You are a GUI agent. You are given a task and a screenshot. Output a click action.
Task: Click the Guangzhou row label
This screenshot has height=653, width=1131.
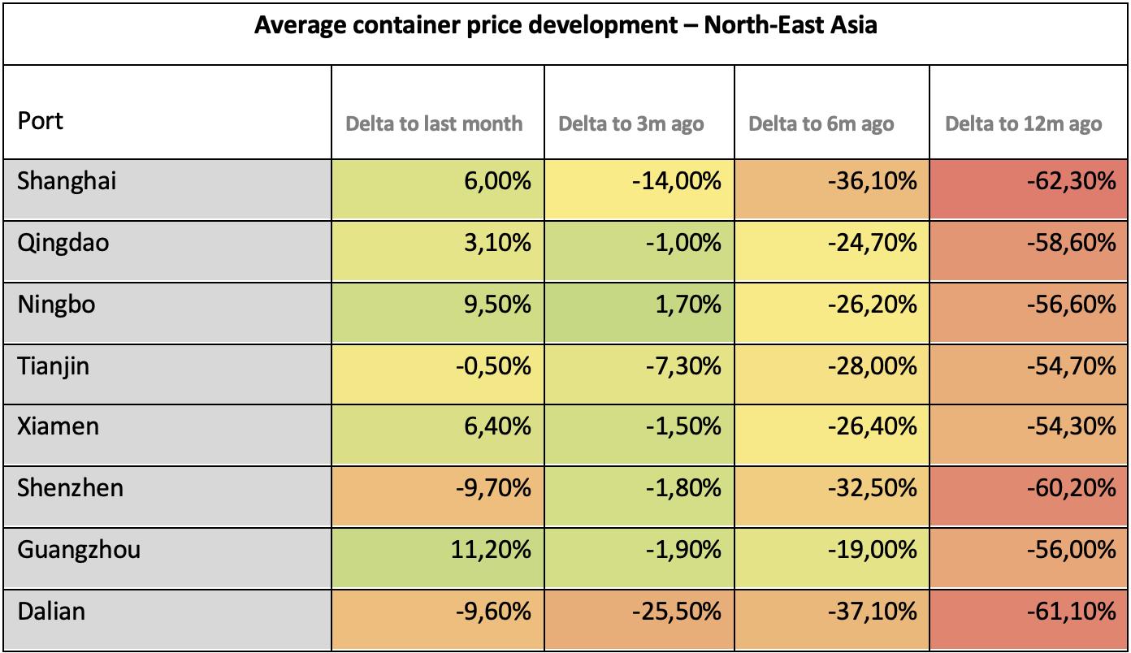point(78,550)
